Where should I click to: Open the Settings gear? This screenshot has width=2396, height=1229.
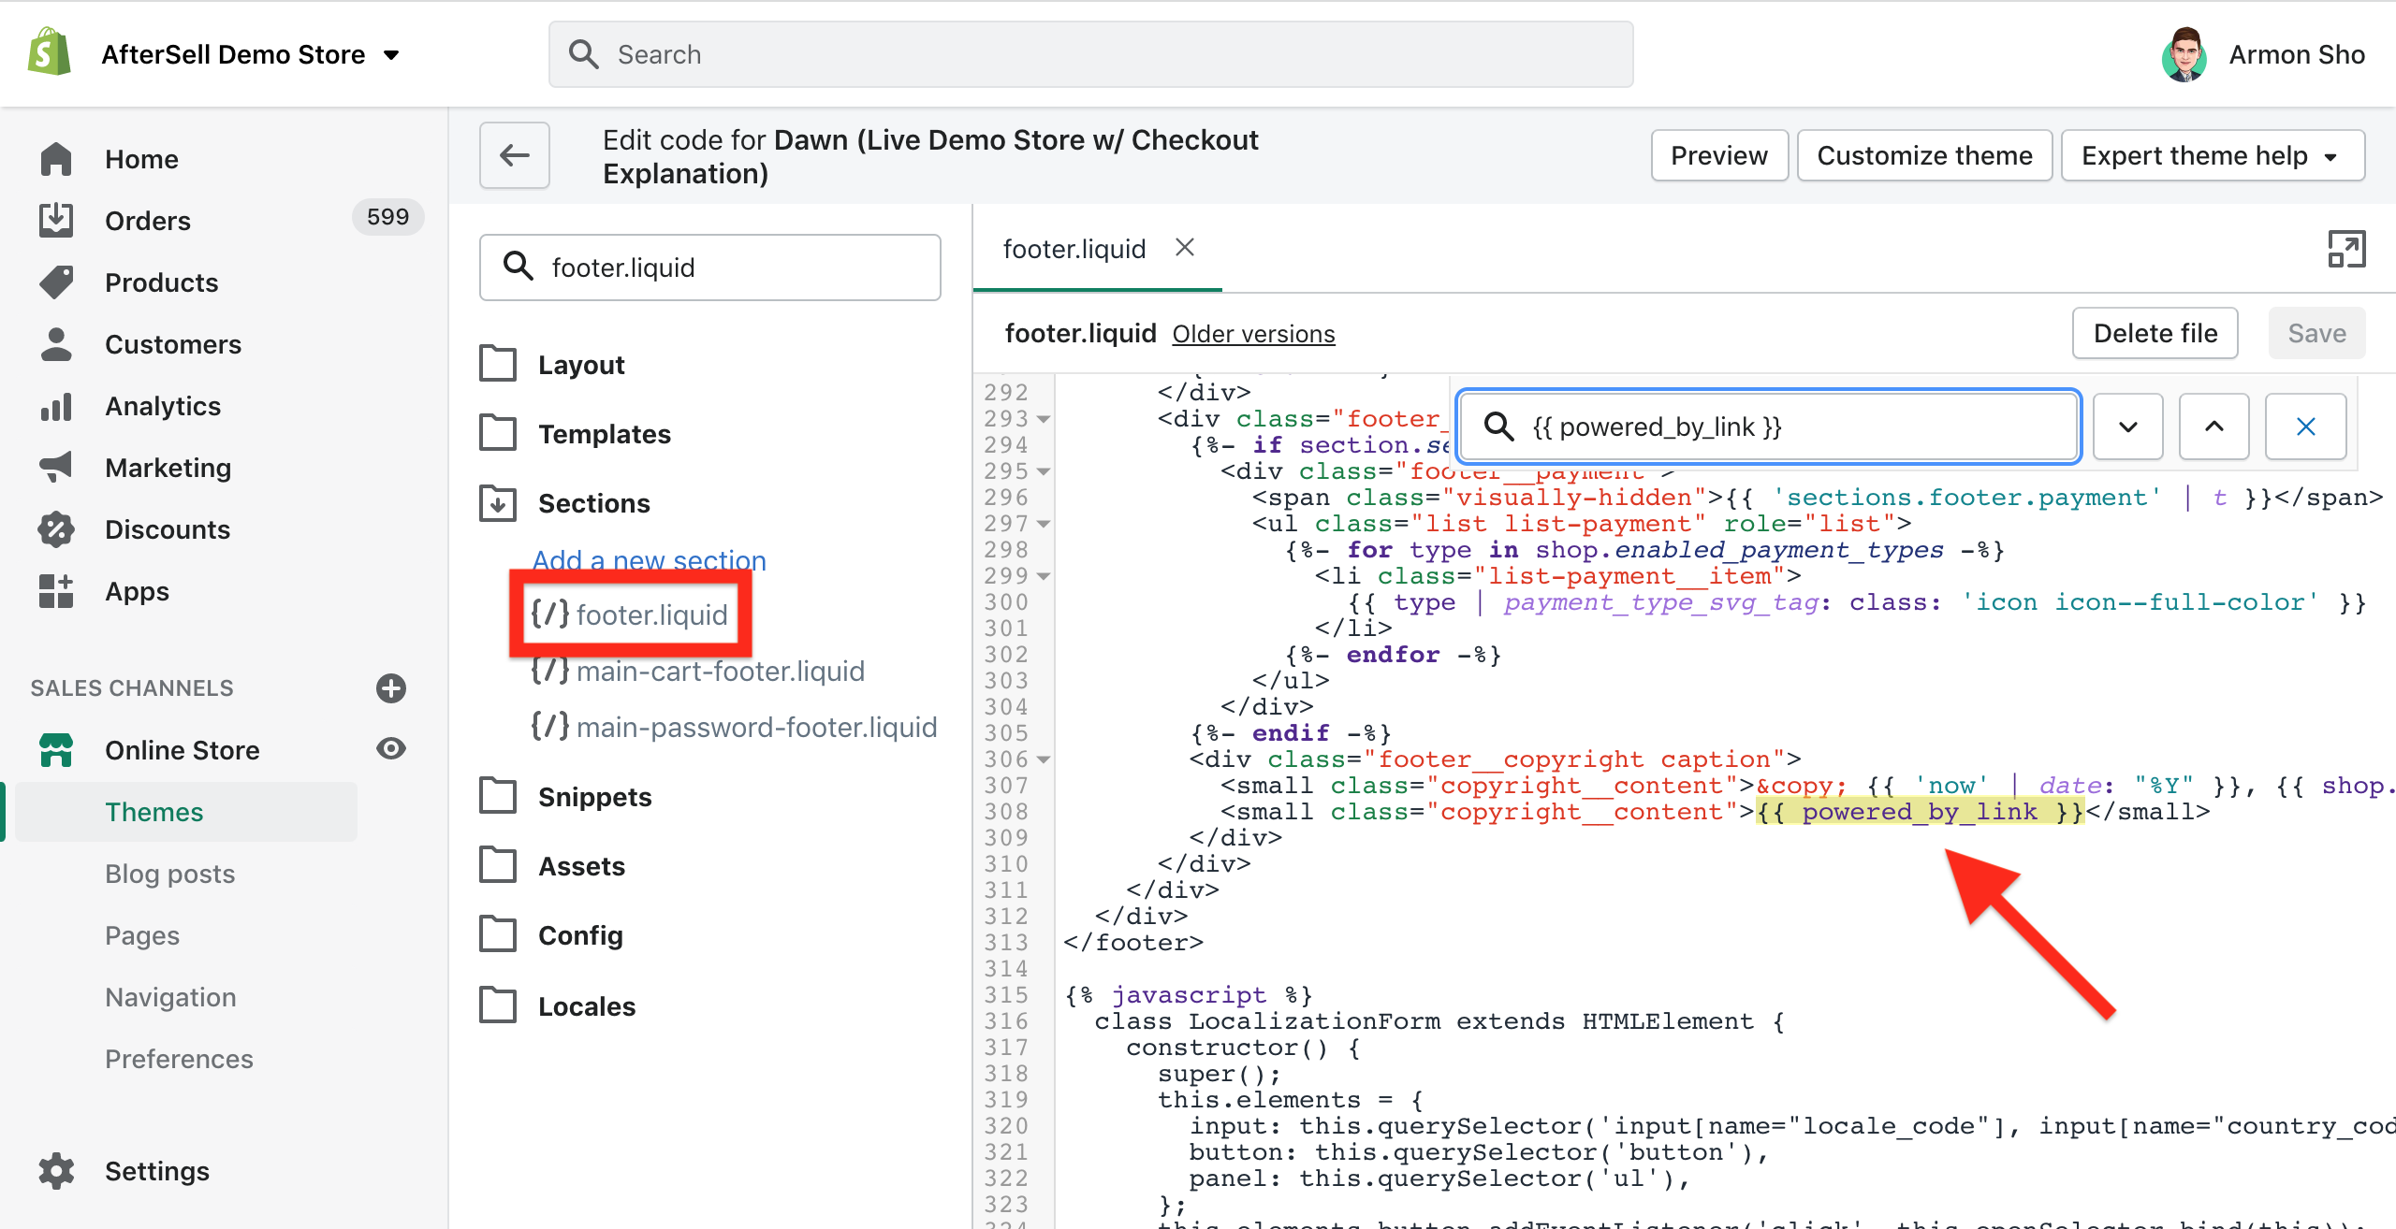56,1171
